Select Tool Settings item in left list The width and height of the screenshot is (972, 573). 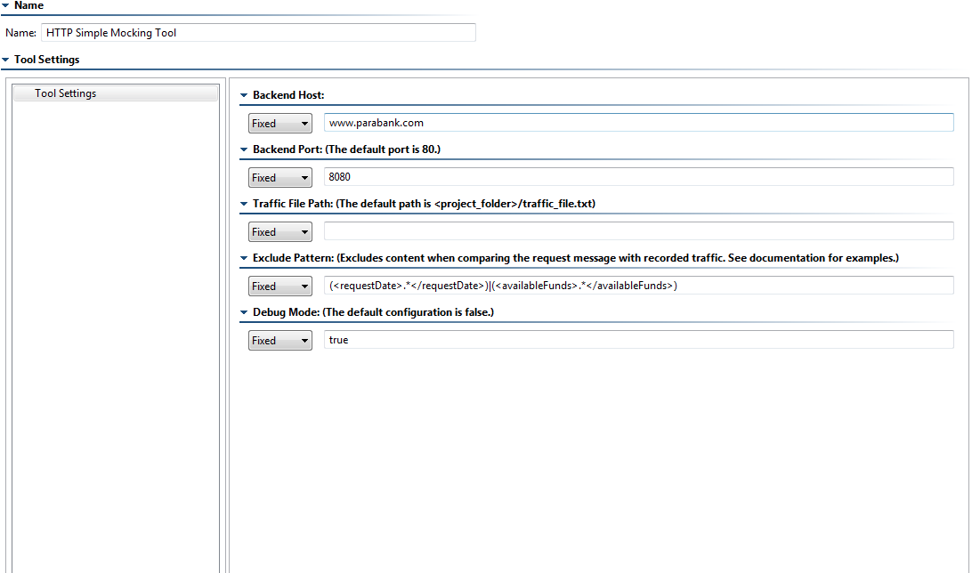pyautogui.click(x=116, y=93)
